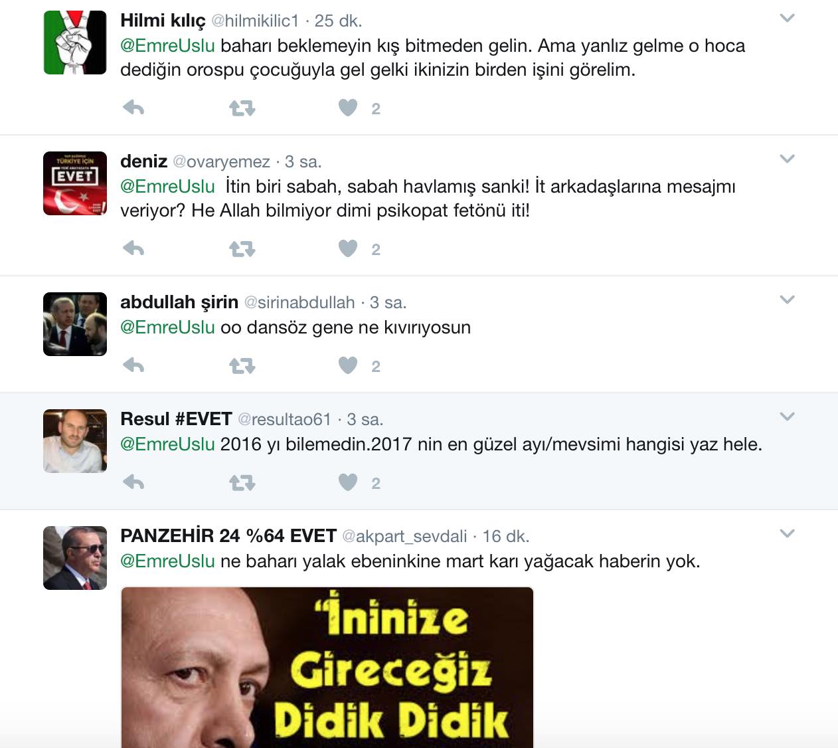The image size is (838, 748).
Task: Open the @EmreUslu mention in deniz's tweet
Action: 167,187
